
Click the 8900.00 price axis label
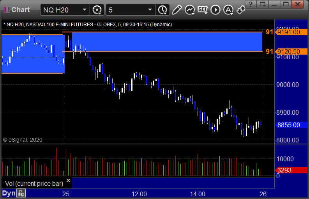click(x=288, y=112)
